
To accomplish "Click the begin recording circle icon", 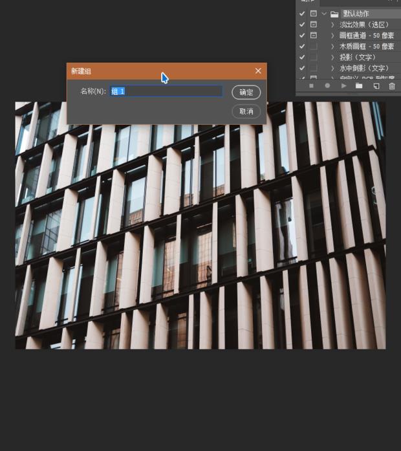I will click(327, 85).
